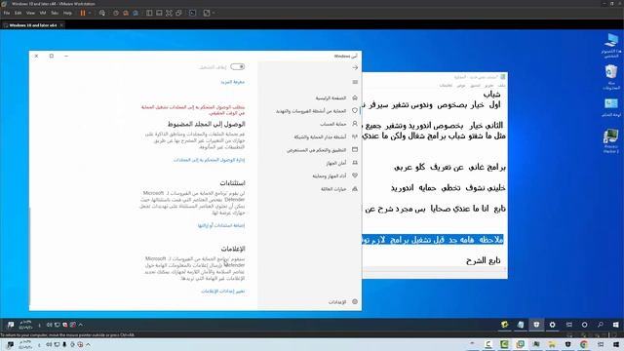Open the VMware View menu
The image size is (624, 351).
30,13
